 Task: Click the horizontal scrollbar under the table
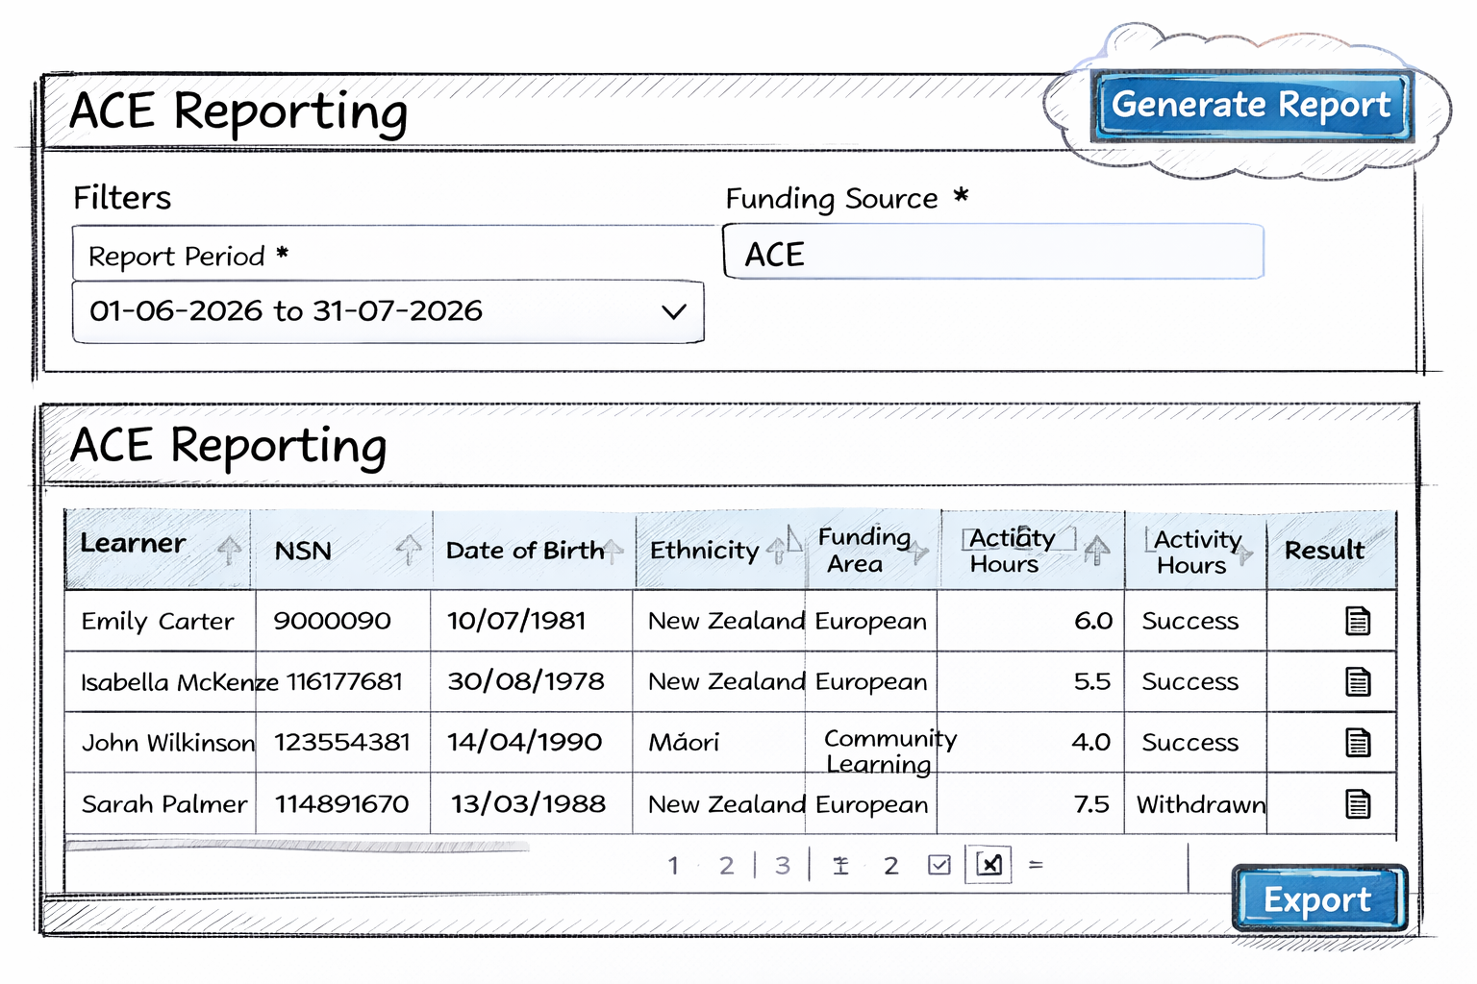pyautogui.click(x=297, y=847)
